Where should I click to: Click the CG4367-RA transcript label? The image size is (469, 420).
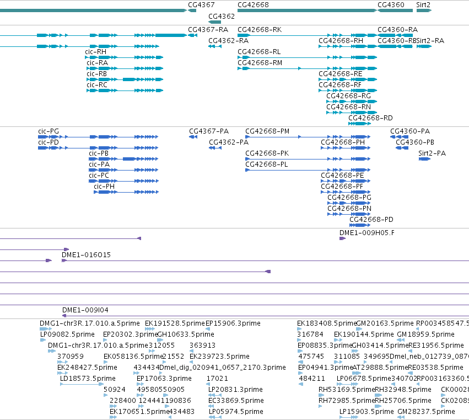click(208, 30)
